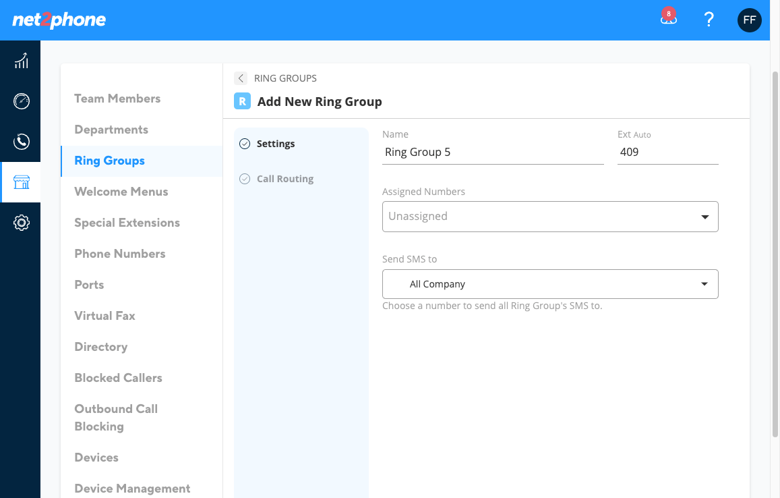Go back using the Ring Groups chevron
The height and width of the screenshot is (498, 780).
tap(241, 78)
